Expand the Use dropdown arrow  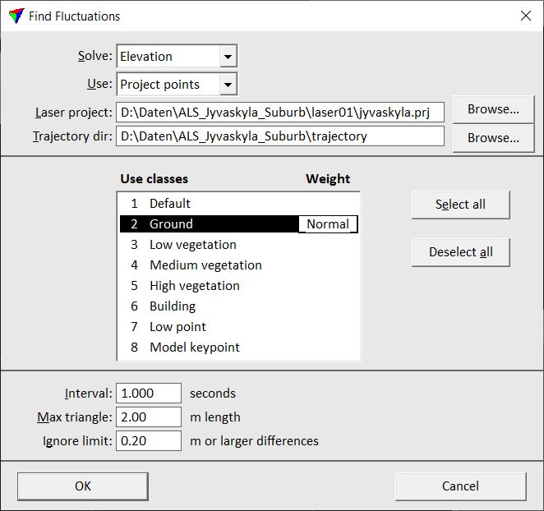(x=228, y=84)
